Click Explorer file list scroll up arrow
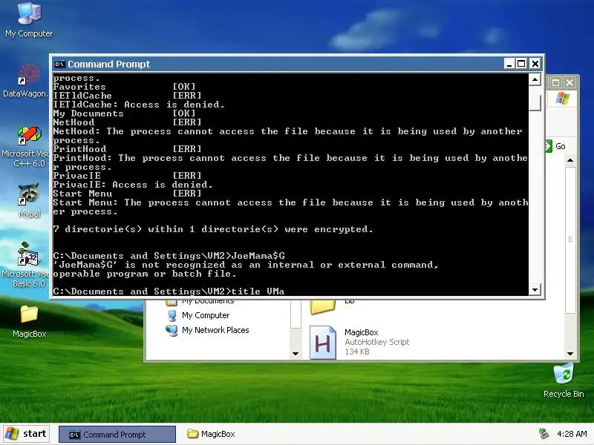This screenshot has width=594, height=445. [x=570, y=160]
